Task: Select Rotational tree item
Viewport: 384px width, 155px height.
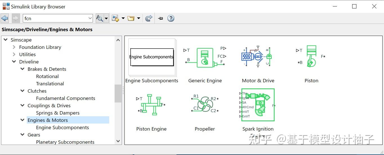Action: [47, 76]
